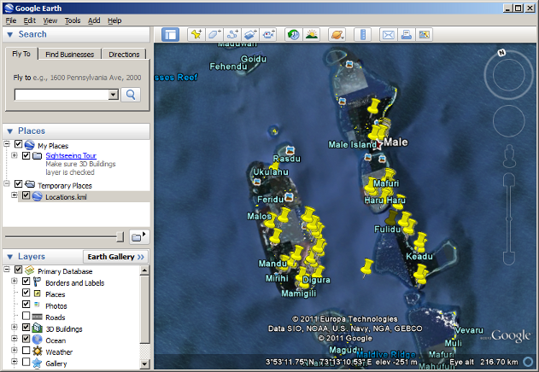Open the Fly to history dropdown arrow
Screen dimensions: 539x372
click(113, 95)
